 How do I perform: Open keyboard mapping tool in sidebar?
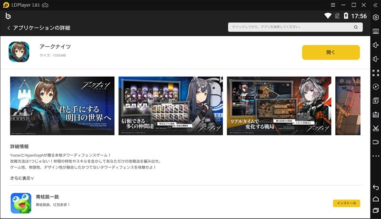[x=376, y=31]
